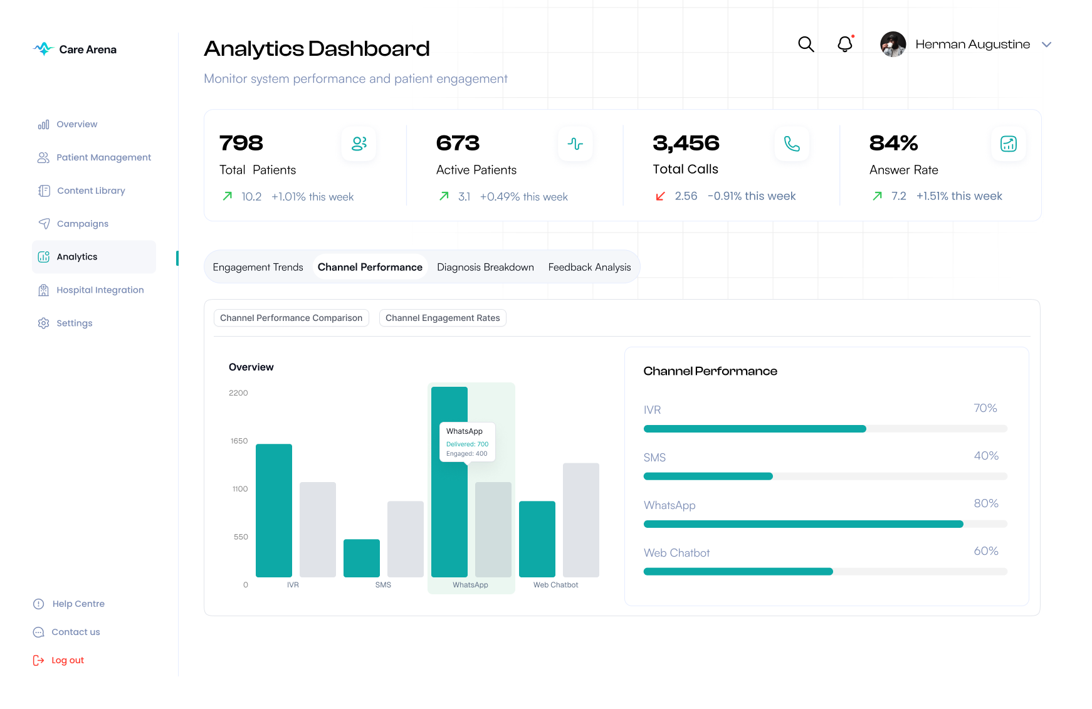
Task: Select the Feedback Analysis tab
Action: point(589,267)
